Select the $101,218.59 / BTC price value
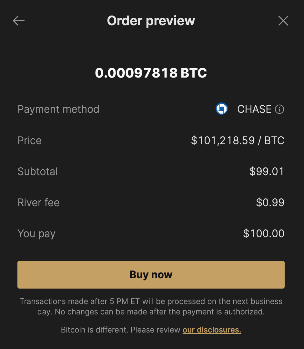Image resolution: width=304 pixels, height=349 pixels. [x=238, y=141]
